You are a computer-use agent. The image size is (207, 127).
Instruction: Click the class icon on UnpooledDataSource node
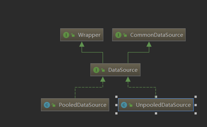(124, 105)
